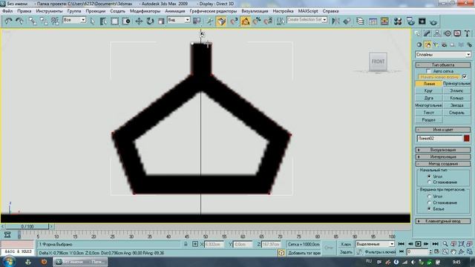Click the Прямоугольник shape button
475x267 pixels.
coord(456,84)
